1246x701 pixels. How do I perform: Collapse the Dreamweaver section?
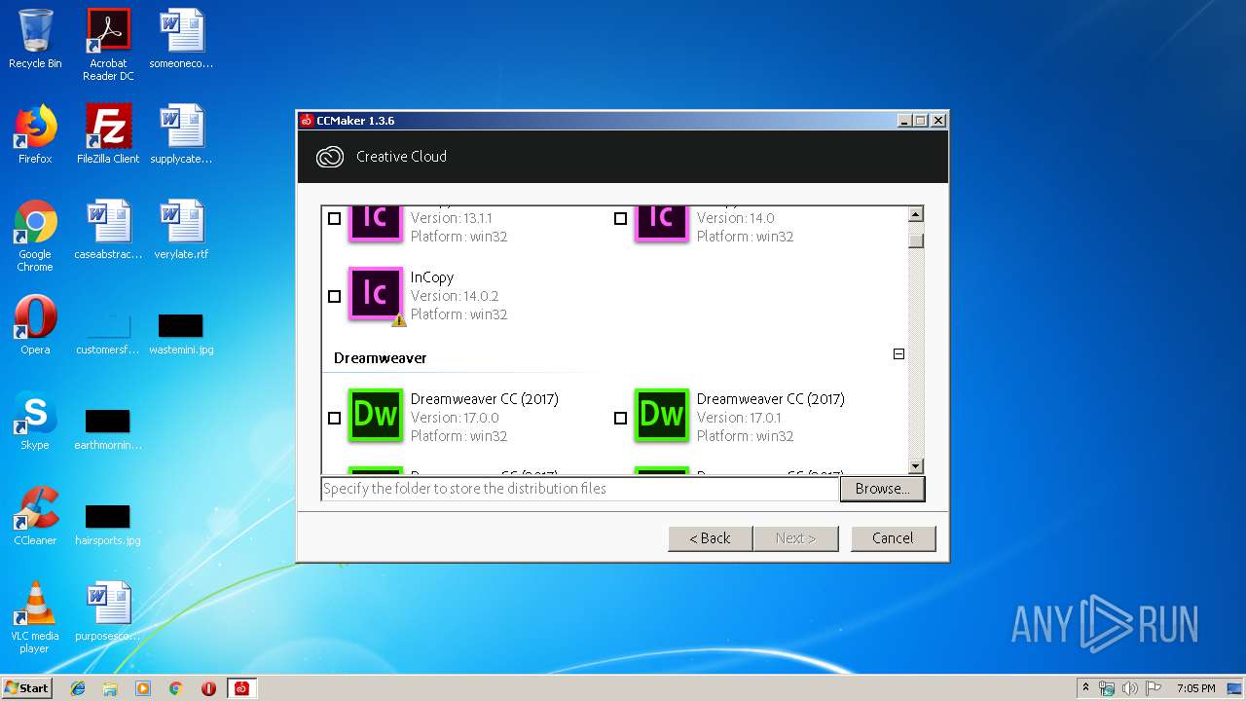coord(898,354)
